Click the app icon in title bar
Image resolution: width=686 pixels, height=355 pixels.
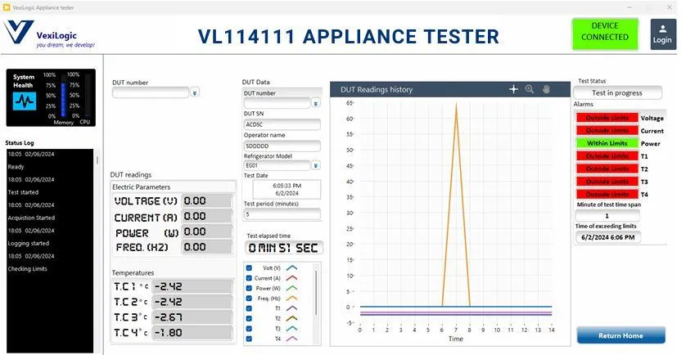[6, 7]
